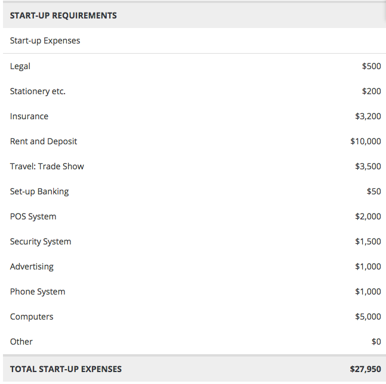Select the START-UP REQUIREMENTS header

63,16
